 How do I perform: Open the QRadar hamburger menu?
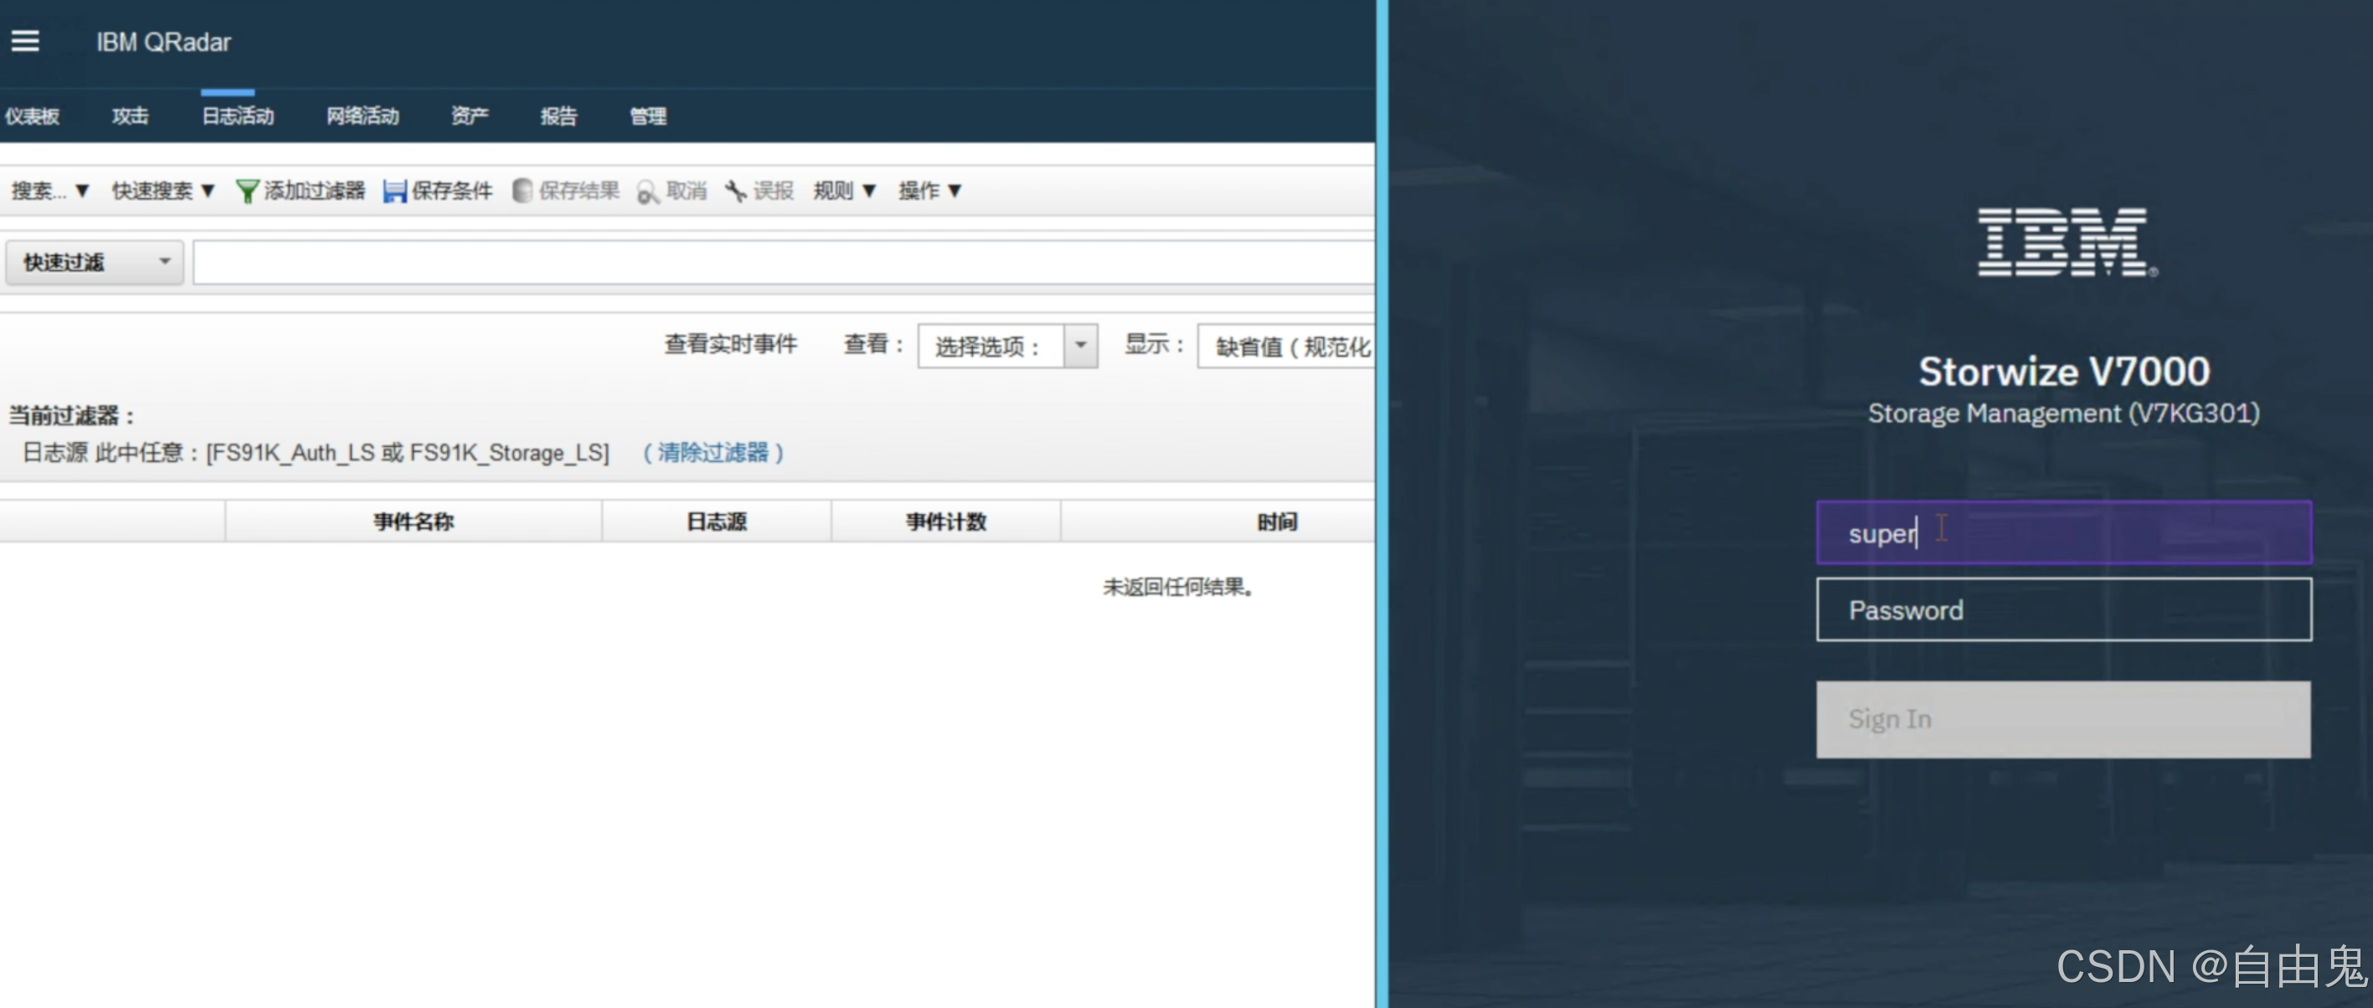pos(25,40)
